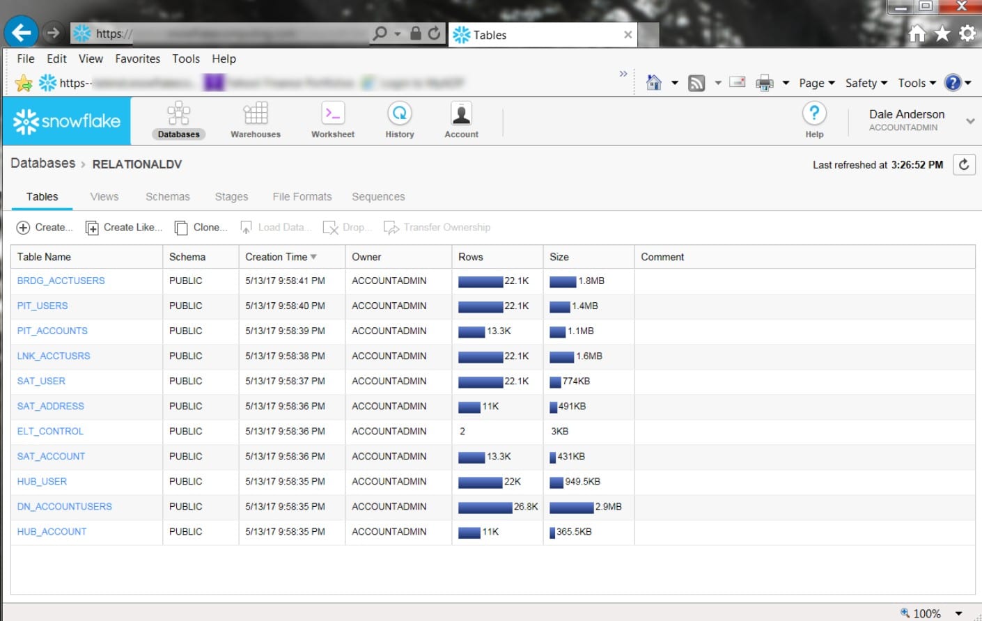Open the browser settings gear
Viewport: 982px width, 621px height.
point(967,33)
